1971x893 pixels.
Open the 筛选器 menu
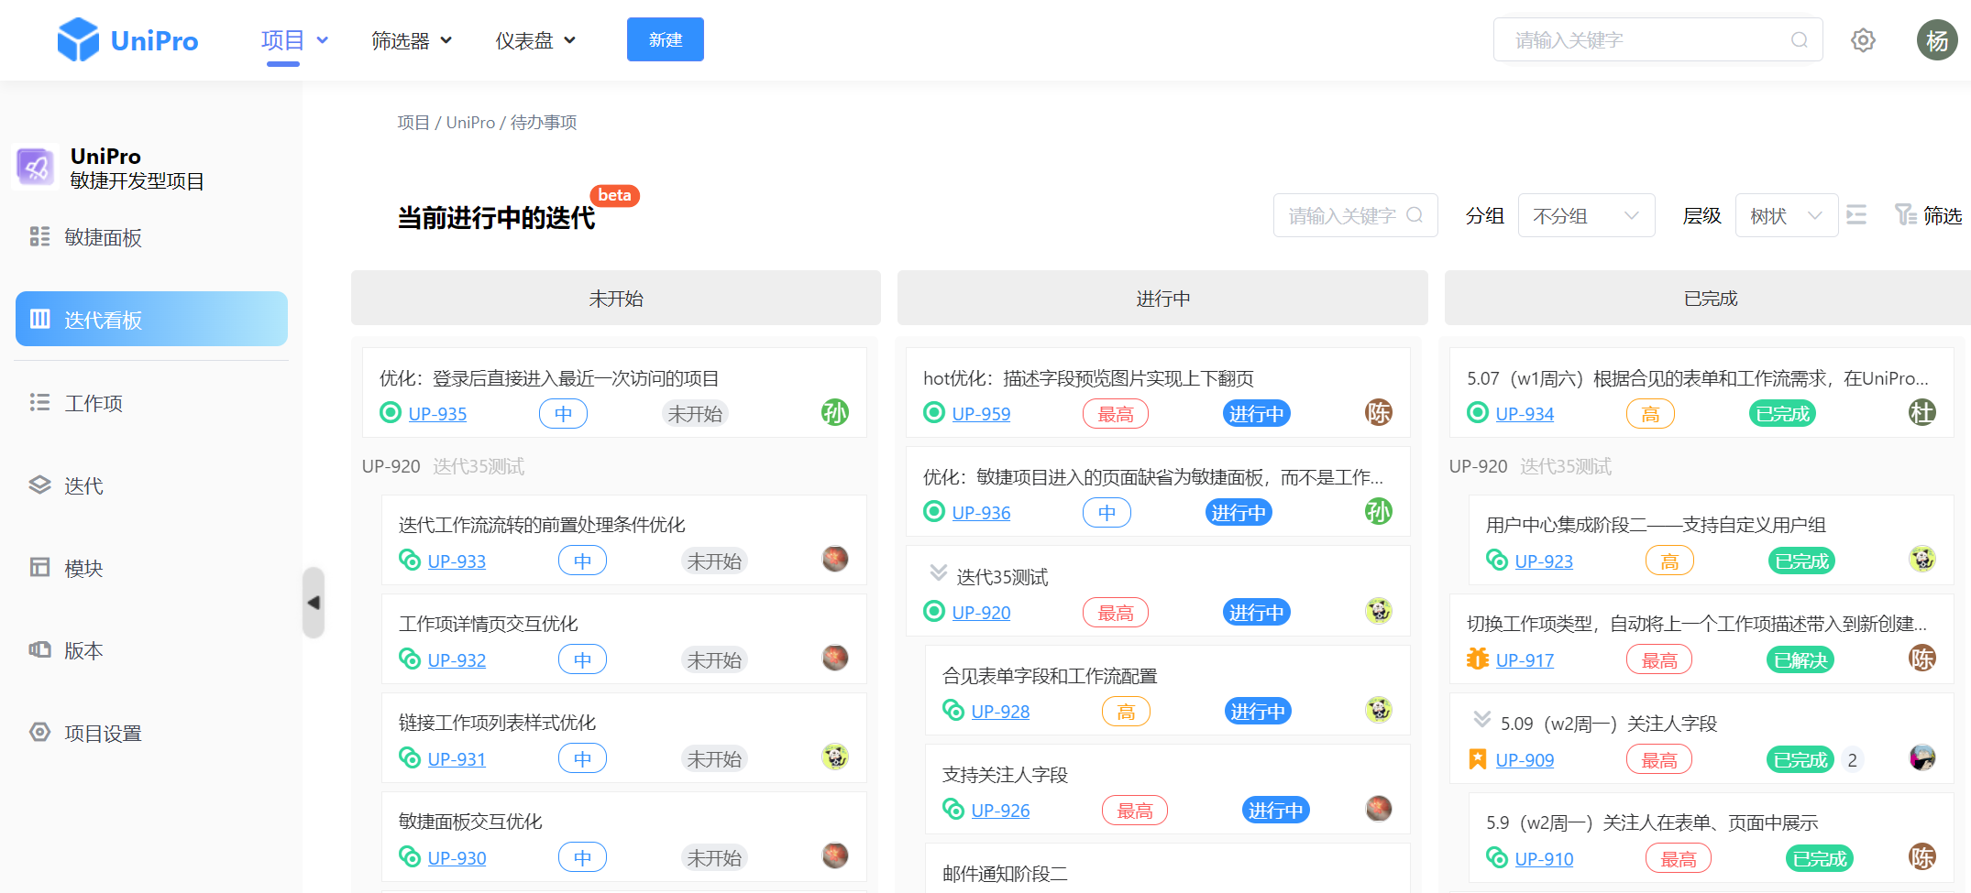(x=411, y=40)
